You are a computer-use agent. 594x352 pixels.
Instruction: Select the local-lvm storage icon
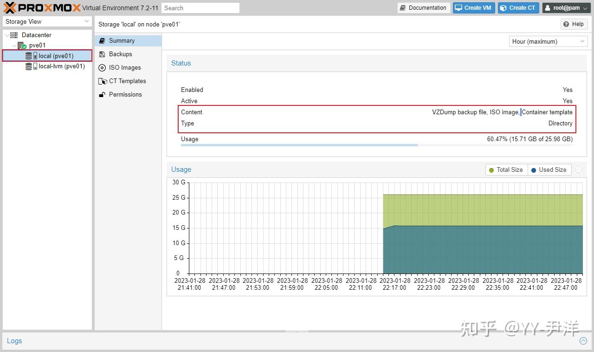[29, 66]
